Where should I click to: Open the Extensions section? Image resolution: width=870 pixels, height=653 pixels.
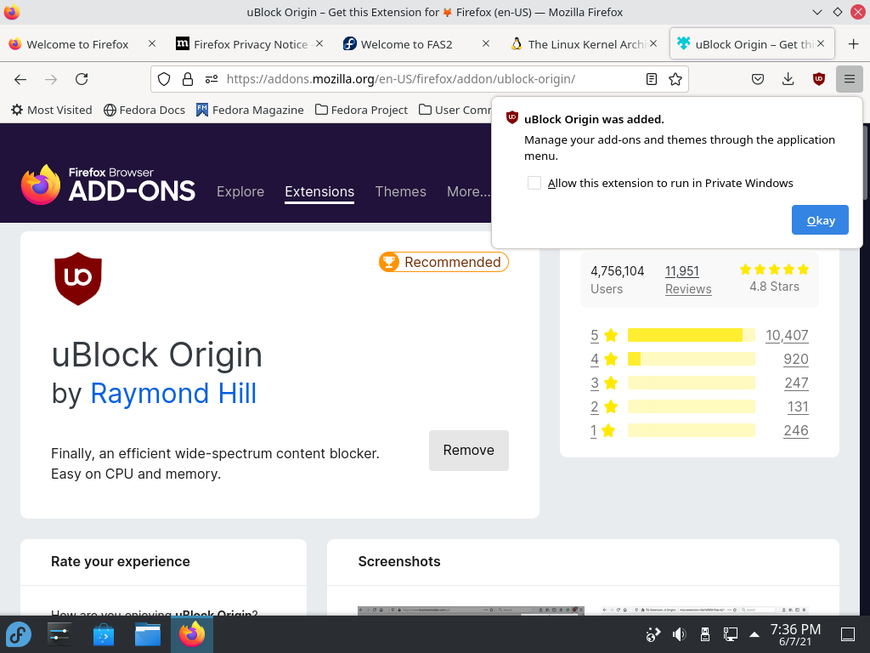click(x=319, y=191)
